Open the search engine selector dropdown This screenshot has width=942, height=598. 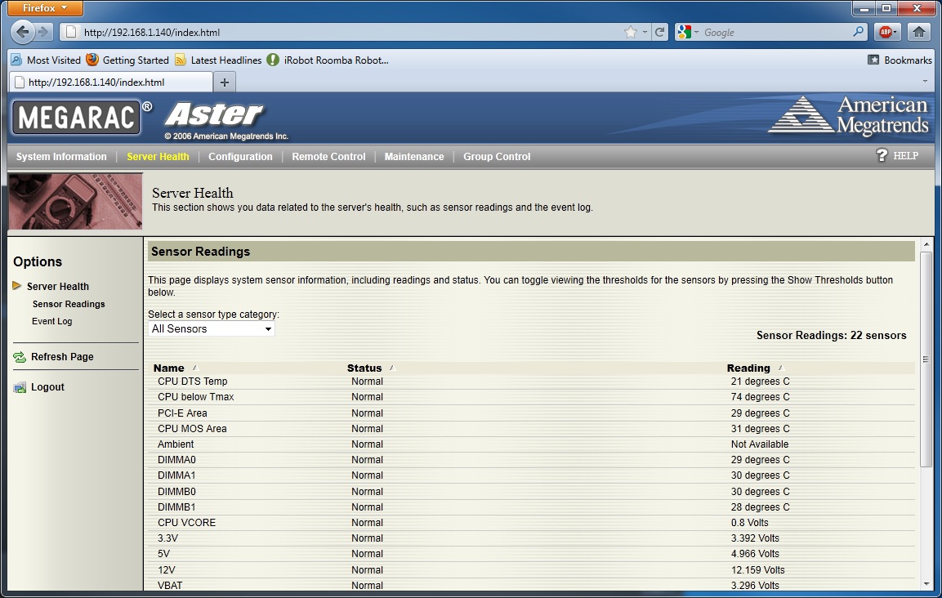pyautogui.click(x=687, y=32)
